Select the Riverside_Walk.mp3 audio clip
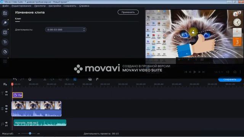This screenshot has width=244, height=137. (x=40, y=123)
